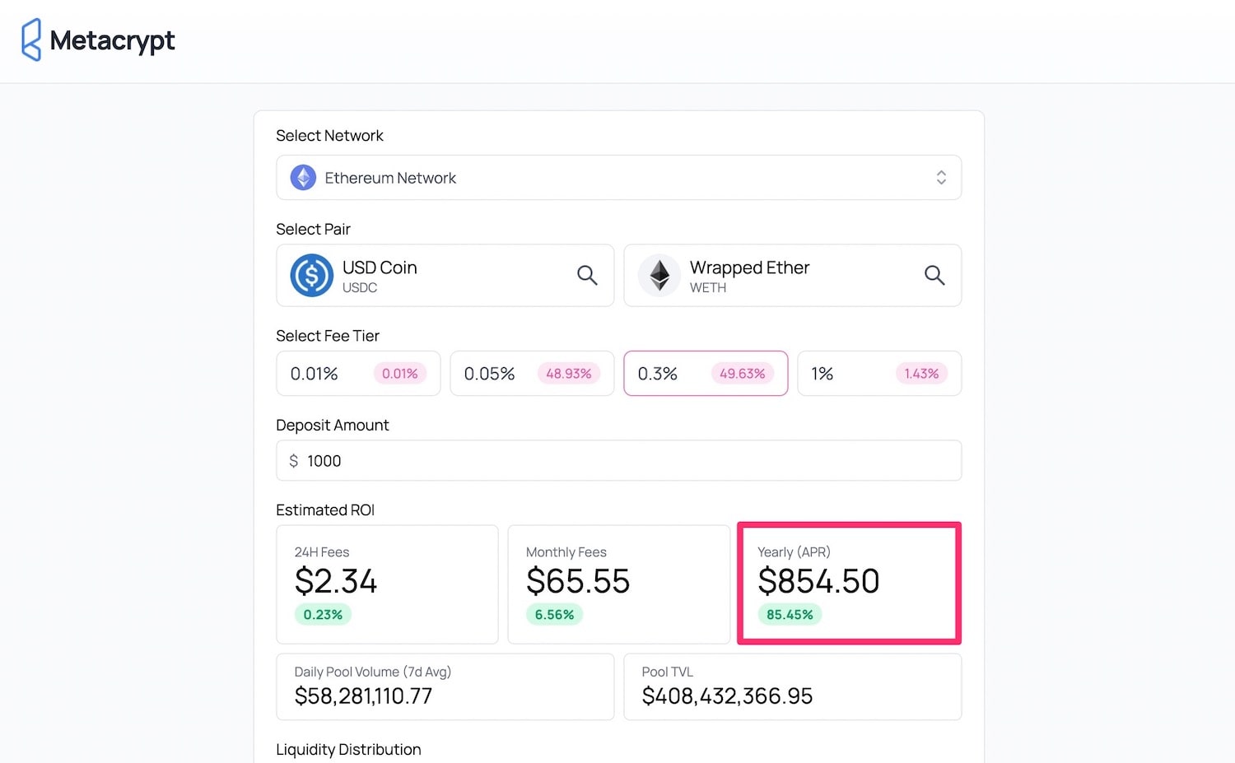Click the Ethereum network diamond icon
The height and width of the screenshot is (763, 1235).
[x=303, y=178]
